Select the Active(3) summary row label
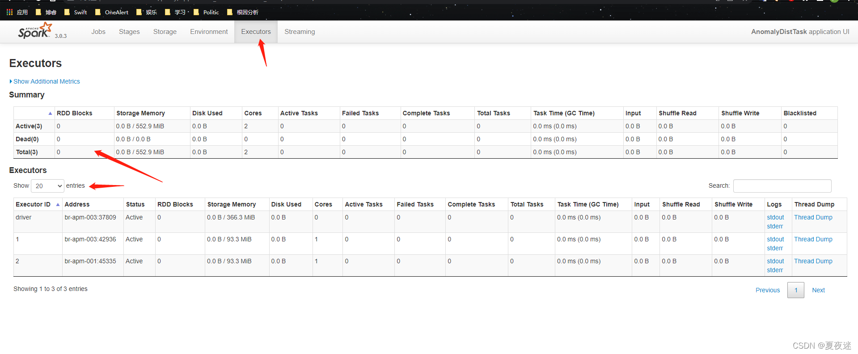 click(29, 126)
